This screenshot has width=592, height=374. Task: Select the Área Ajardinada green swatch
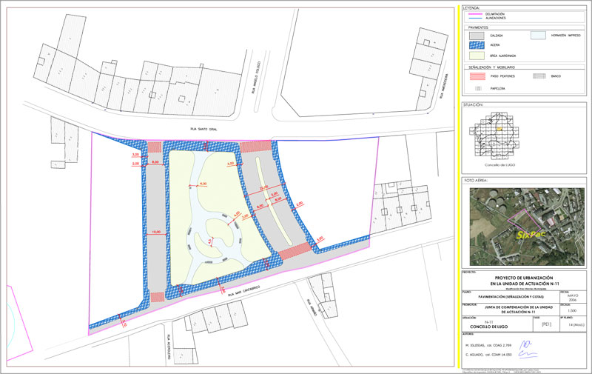point(477,55)
